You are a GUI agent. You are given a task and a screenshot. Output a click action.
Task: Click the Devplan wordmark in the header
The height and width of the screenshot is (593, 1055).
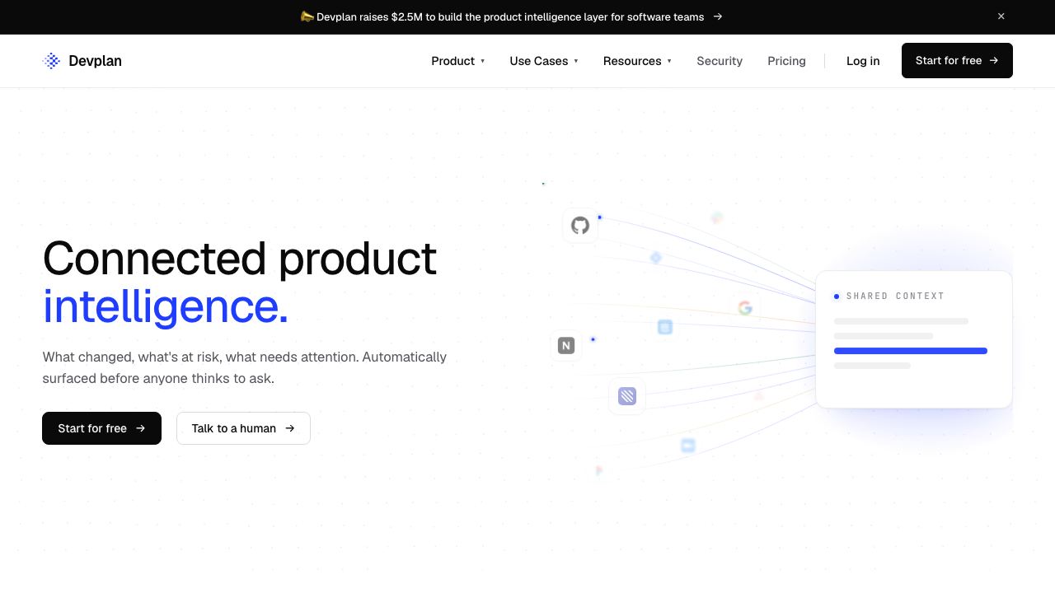pyautogui.click(x=95, y=61)
